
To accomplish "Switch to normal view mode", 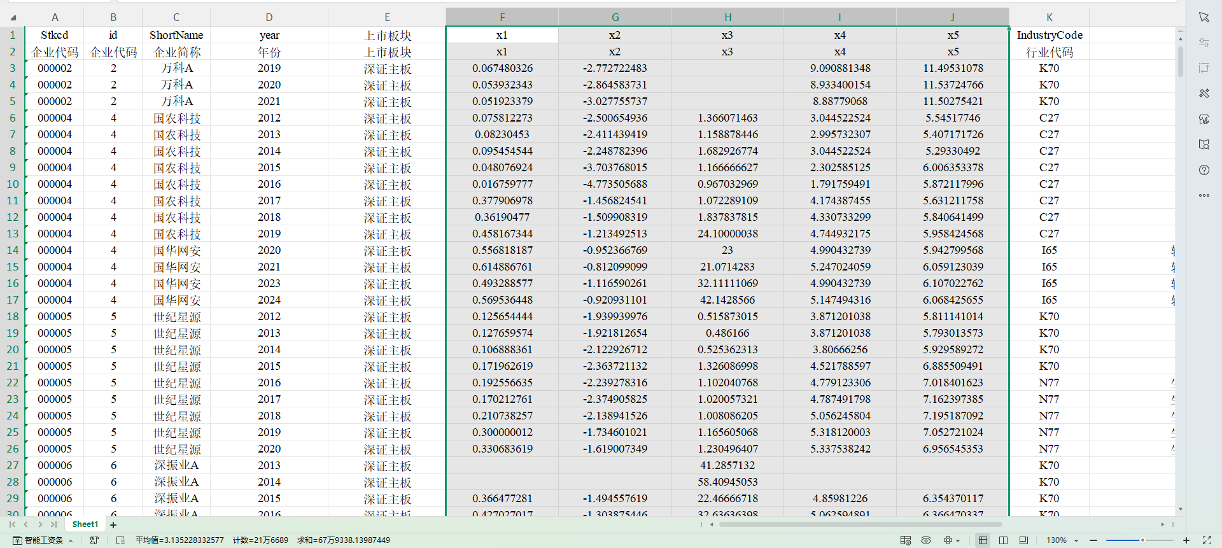I will [983, 540].
